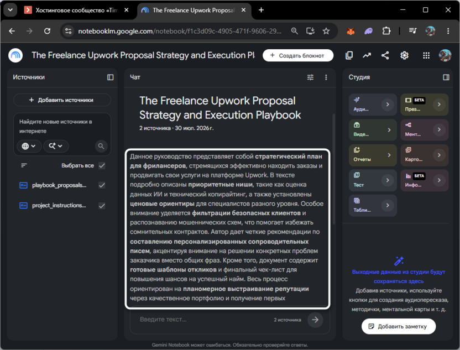Uncheck the project_instructions source
The height and width of the screenshot is (350, 460).
tap(102, 206)
